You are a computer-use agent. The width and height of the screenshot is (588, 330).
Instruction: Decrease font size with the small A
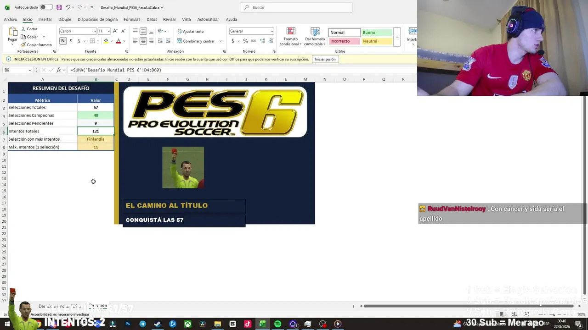tap(123, 31)
